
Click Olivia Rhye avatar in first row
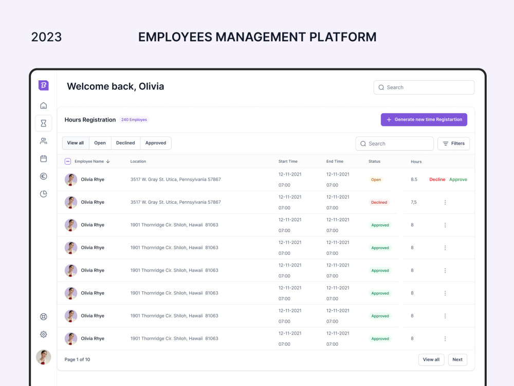71,180
